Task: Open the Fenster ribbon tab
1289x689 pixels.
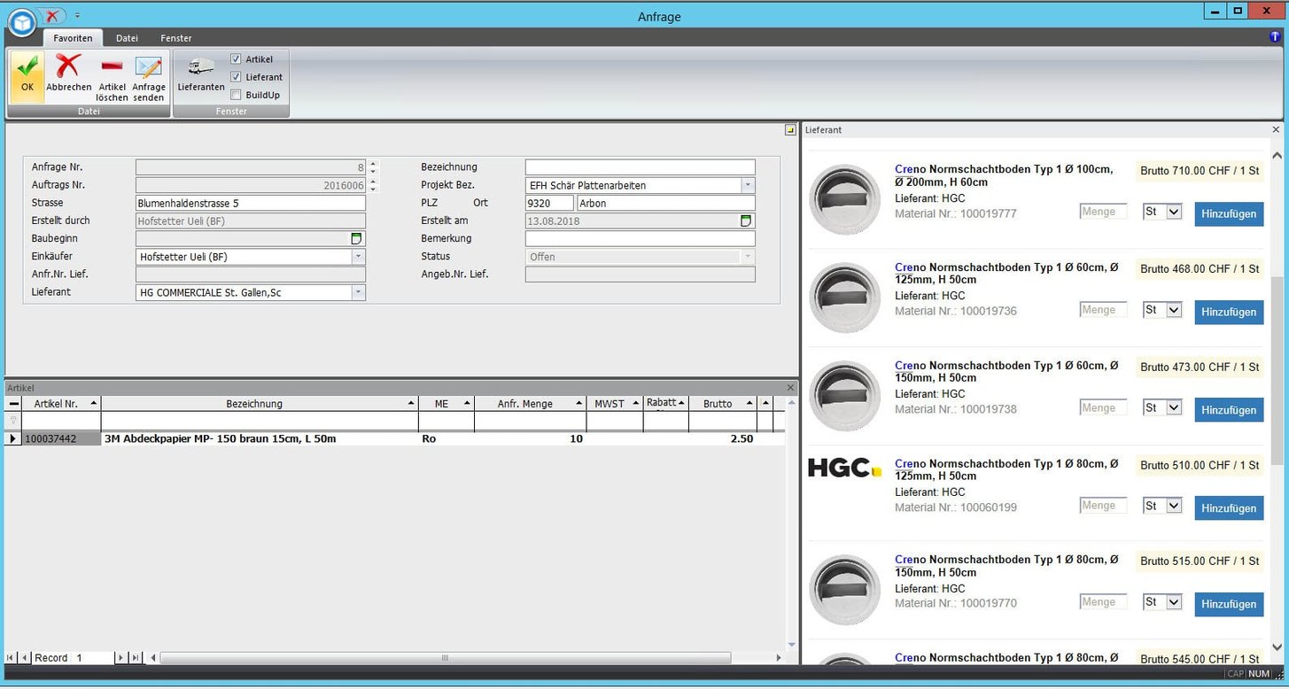Action: [176, 38]
